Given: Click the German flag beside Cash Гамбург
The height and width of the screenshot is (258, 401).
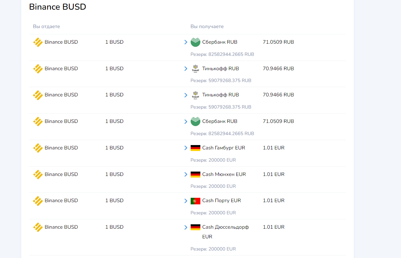Looking at the screenshot, I should tap(195, 148).
